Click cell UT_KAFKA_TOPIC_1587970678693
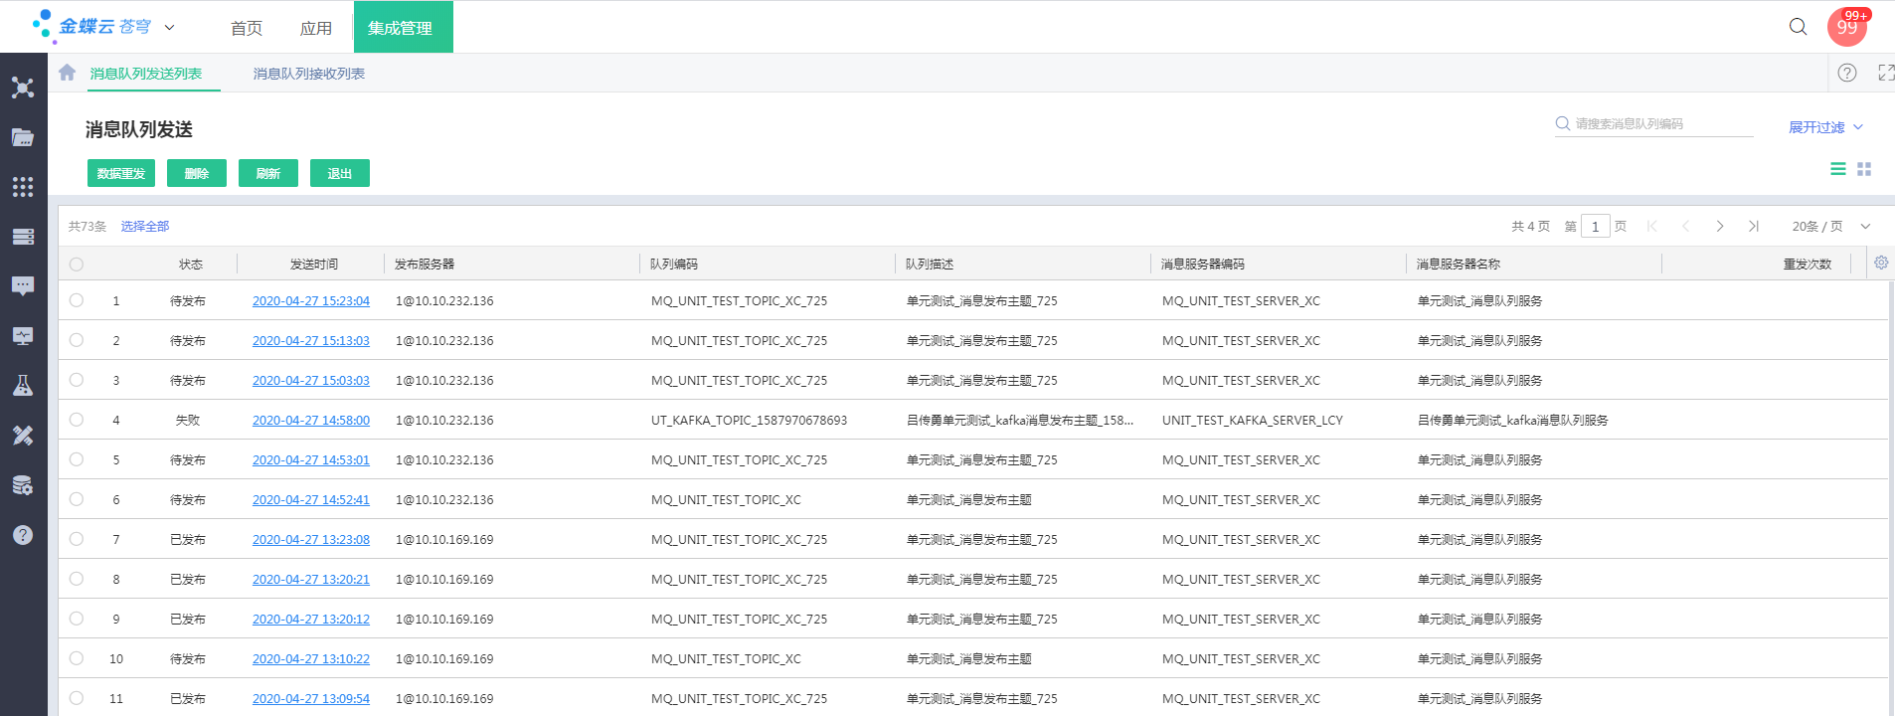1895x716 pixels. click(750, 420)
